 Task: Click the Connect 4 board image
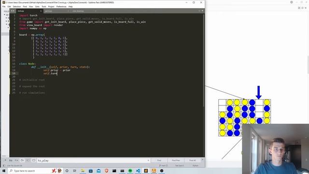pyautogui.click(x=244, y=117)
